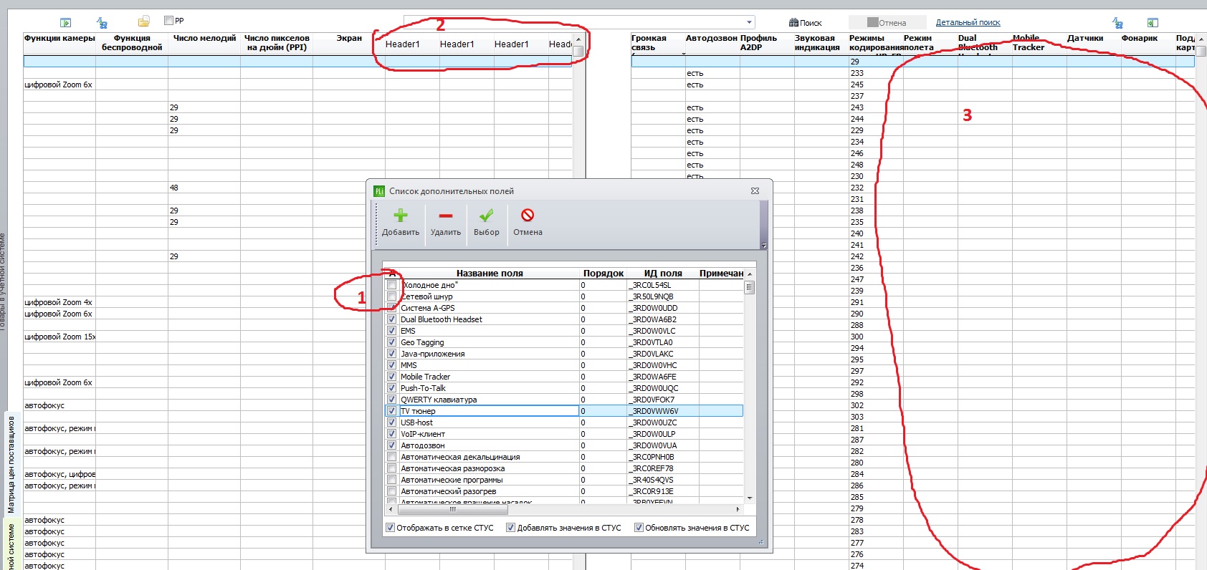The width and height of the screenshot is (1207, 570).
Task: Click right grid vertical scrollbar up arrow
Action: click(x=1201, y=39)
